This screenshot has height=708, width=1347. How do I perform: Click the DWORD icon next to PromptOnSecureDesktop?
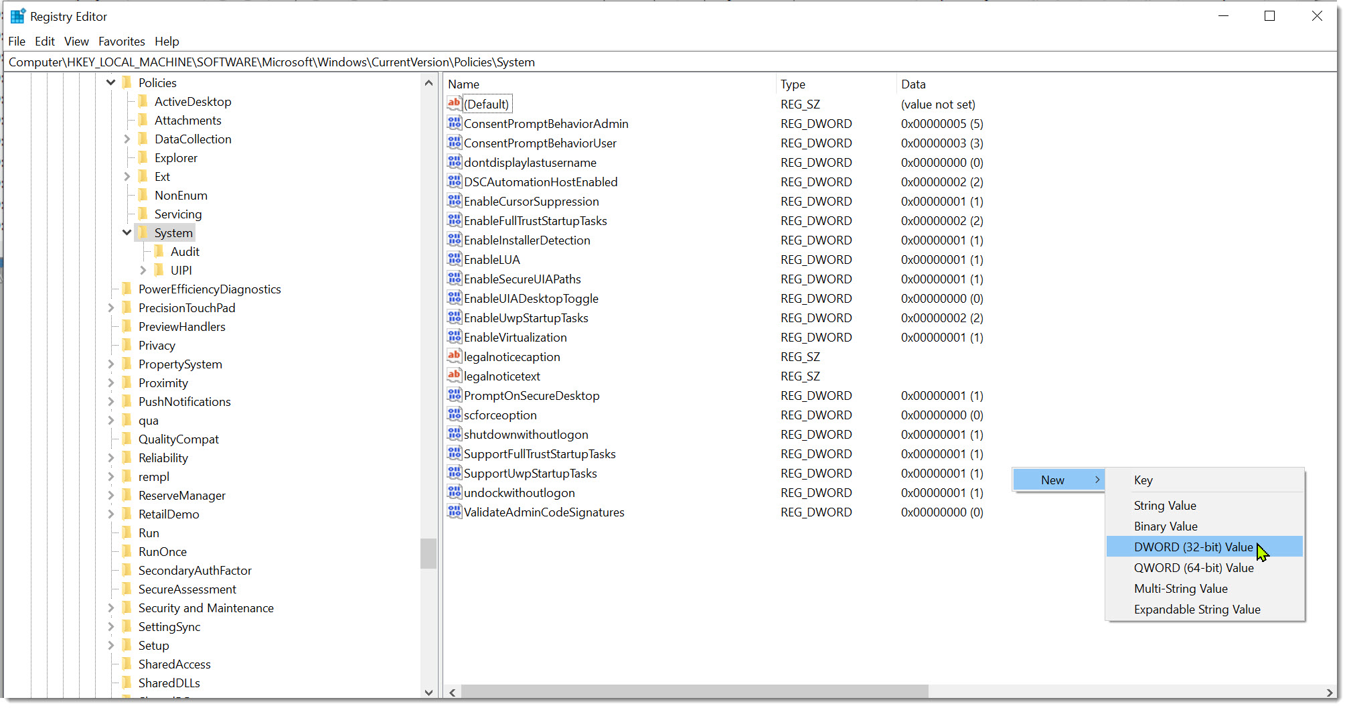coord(454,395)
